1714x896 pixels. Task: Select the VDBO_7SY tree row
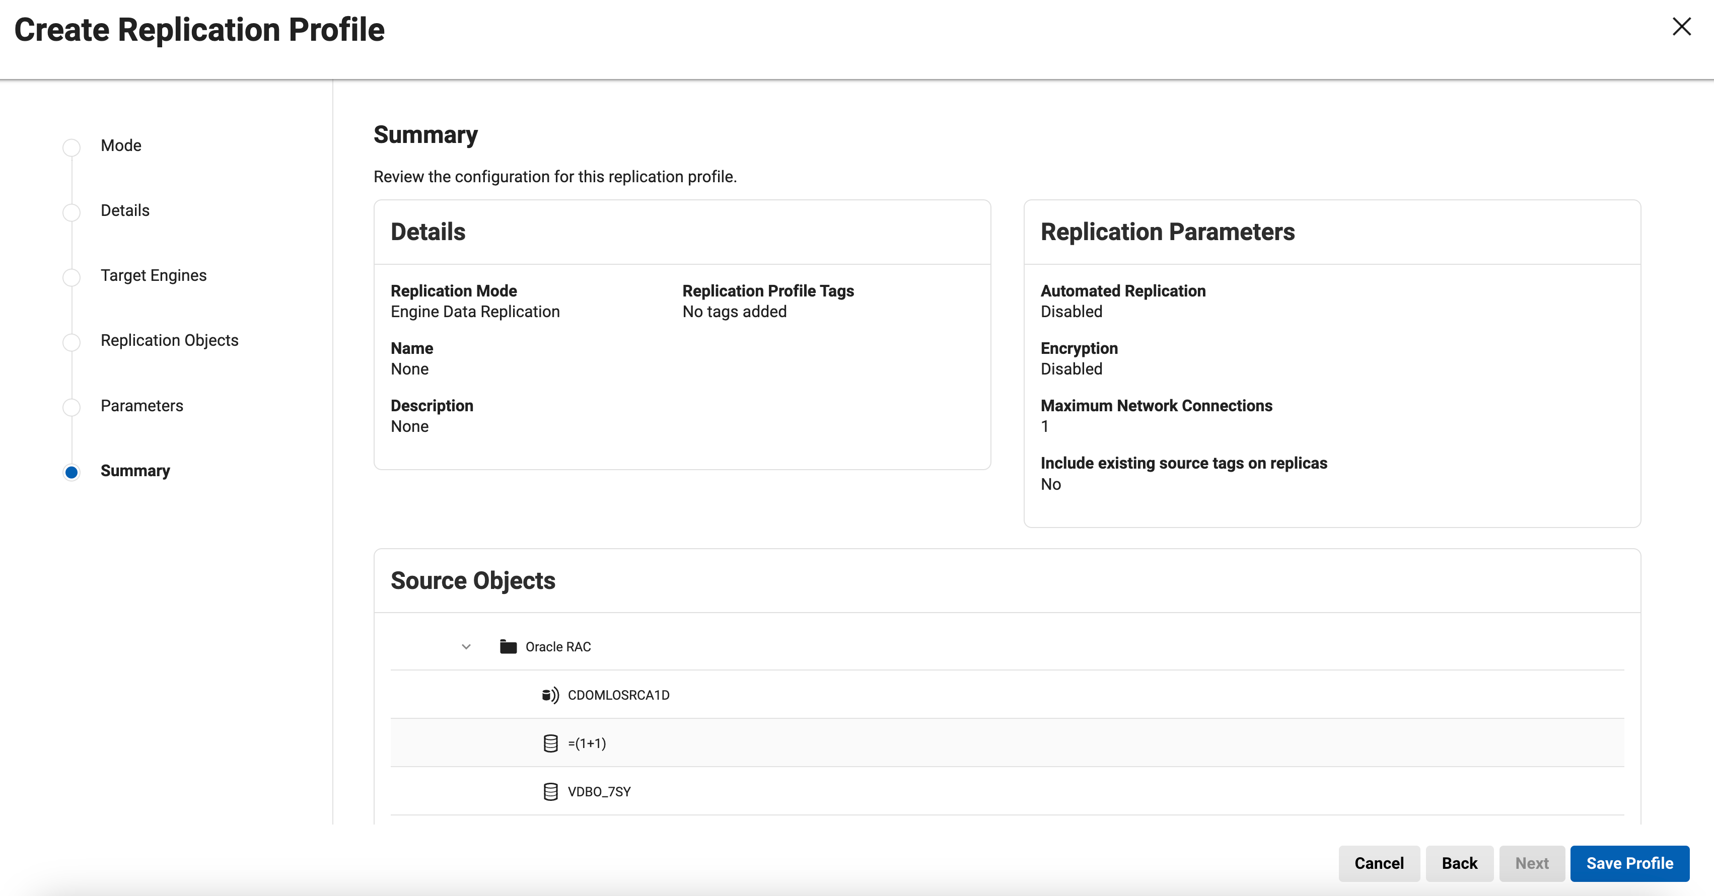tap(599, 792)
